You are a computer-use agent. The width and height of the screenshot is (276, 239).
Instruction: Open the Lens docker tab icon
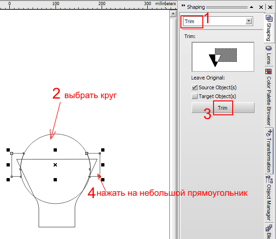(269, 48)
